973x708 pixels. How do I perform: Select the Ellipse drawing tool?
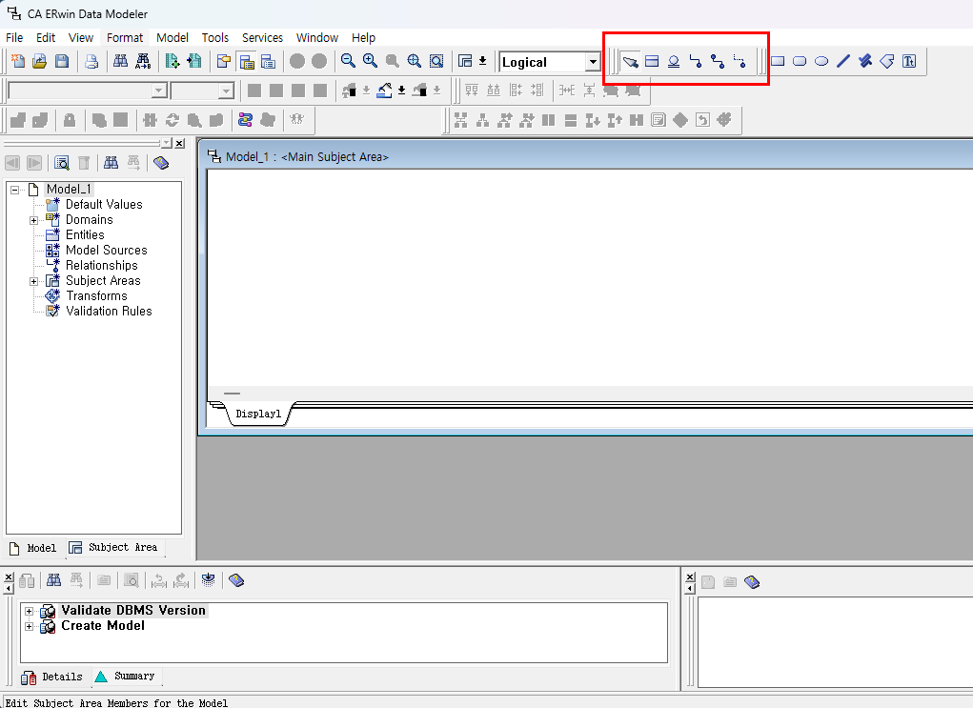pyautogui.click(x=821, y=61)
